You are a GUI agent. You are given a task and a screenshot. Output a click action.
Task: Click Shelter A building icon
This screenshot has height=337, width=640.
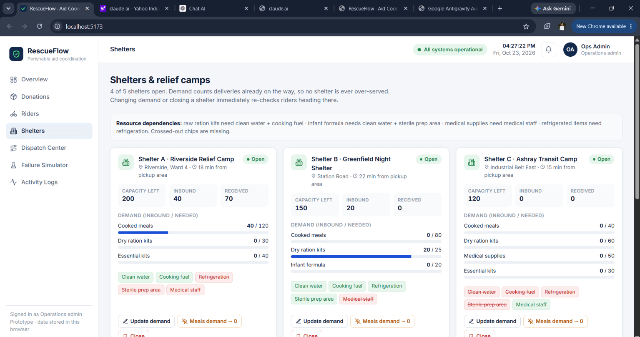pos(126,162)
